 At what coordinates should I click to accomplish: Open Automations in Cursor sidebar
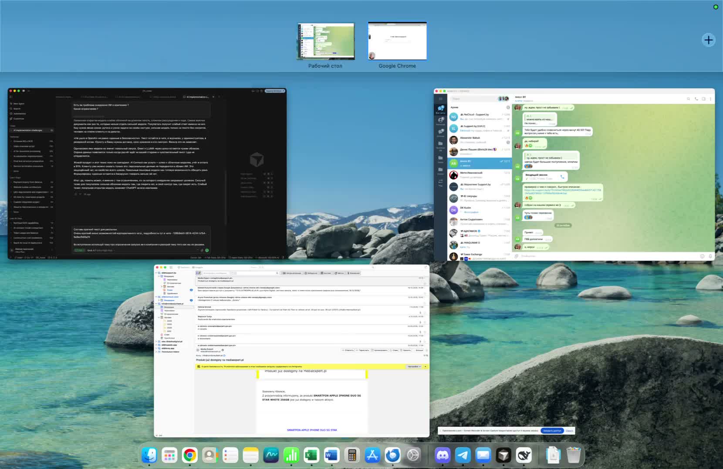point(18,114)
